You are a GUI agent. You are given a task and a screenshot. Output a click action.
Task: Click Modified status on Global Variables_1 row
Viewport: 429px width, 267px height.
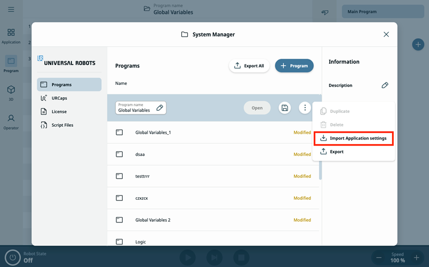302,132
